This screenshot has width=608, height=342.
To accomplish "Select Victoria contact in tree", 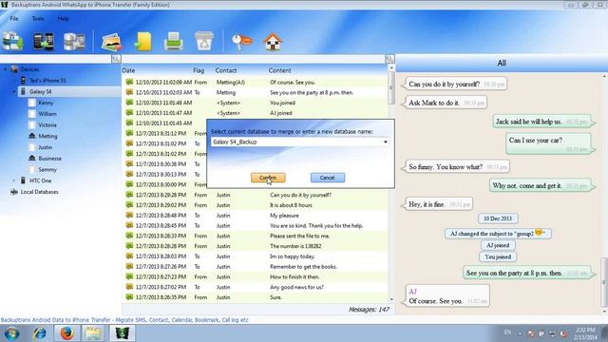I will pyautogui.click(x=47, y=125).
